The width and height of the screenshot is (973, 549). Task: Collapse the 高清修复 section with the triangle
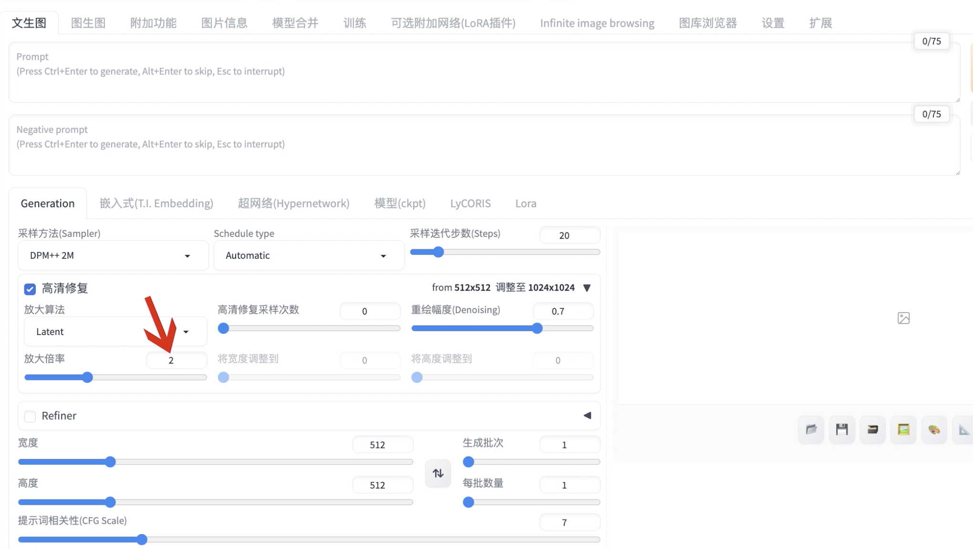coord(587,288)
